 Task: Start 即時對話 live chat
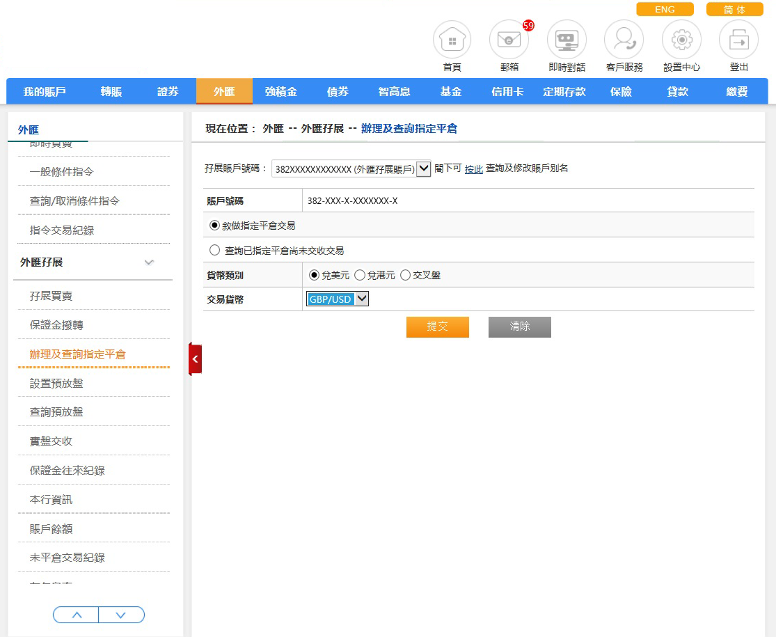567,40
